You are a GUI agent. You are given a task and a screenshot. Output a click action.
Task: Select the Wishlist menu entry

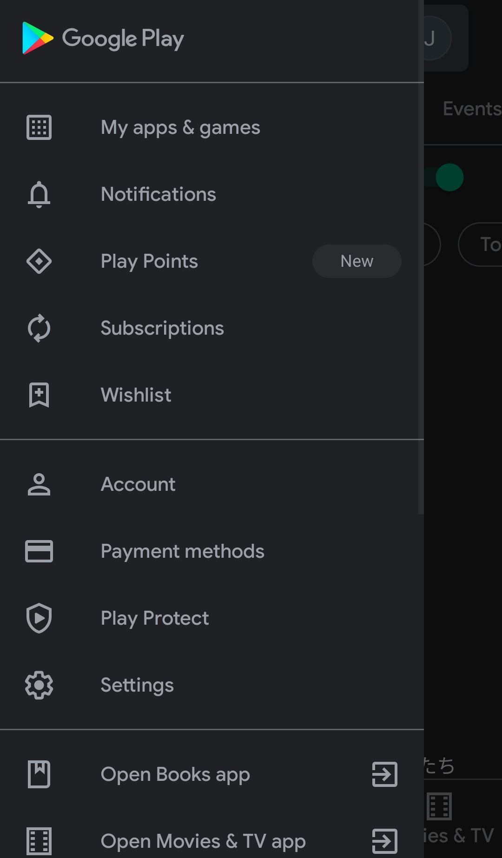(136, 395)
